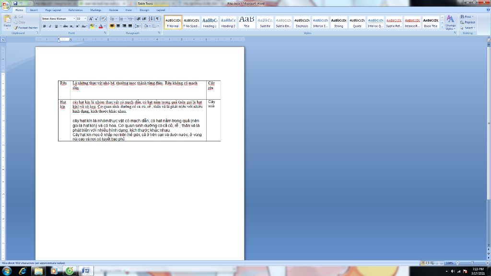The width and height of the screenshot is (491, 276).
Task: Click the Office button
Action: click(6, 5)
